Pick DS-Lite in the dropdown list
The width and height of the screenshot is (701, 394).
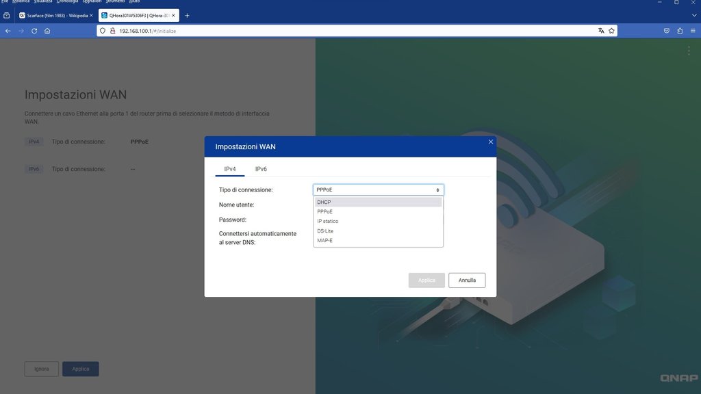378,231
